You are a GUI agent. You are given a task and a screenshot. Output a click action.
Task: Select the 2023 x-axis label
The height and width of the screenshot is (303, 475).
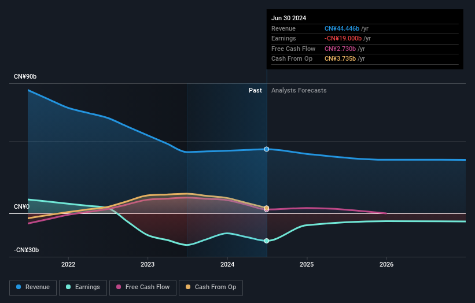point(148,264)
